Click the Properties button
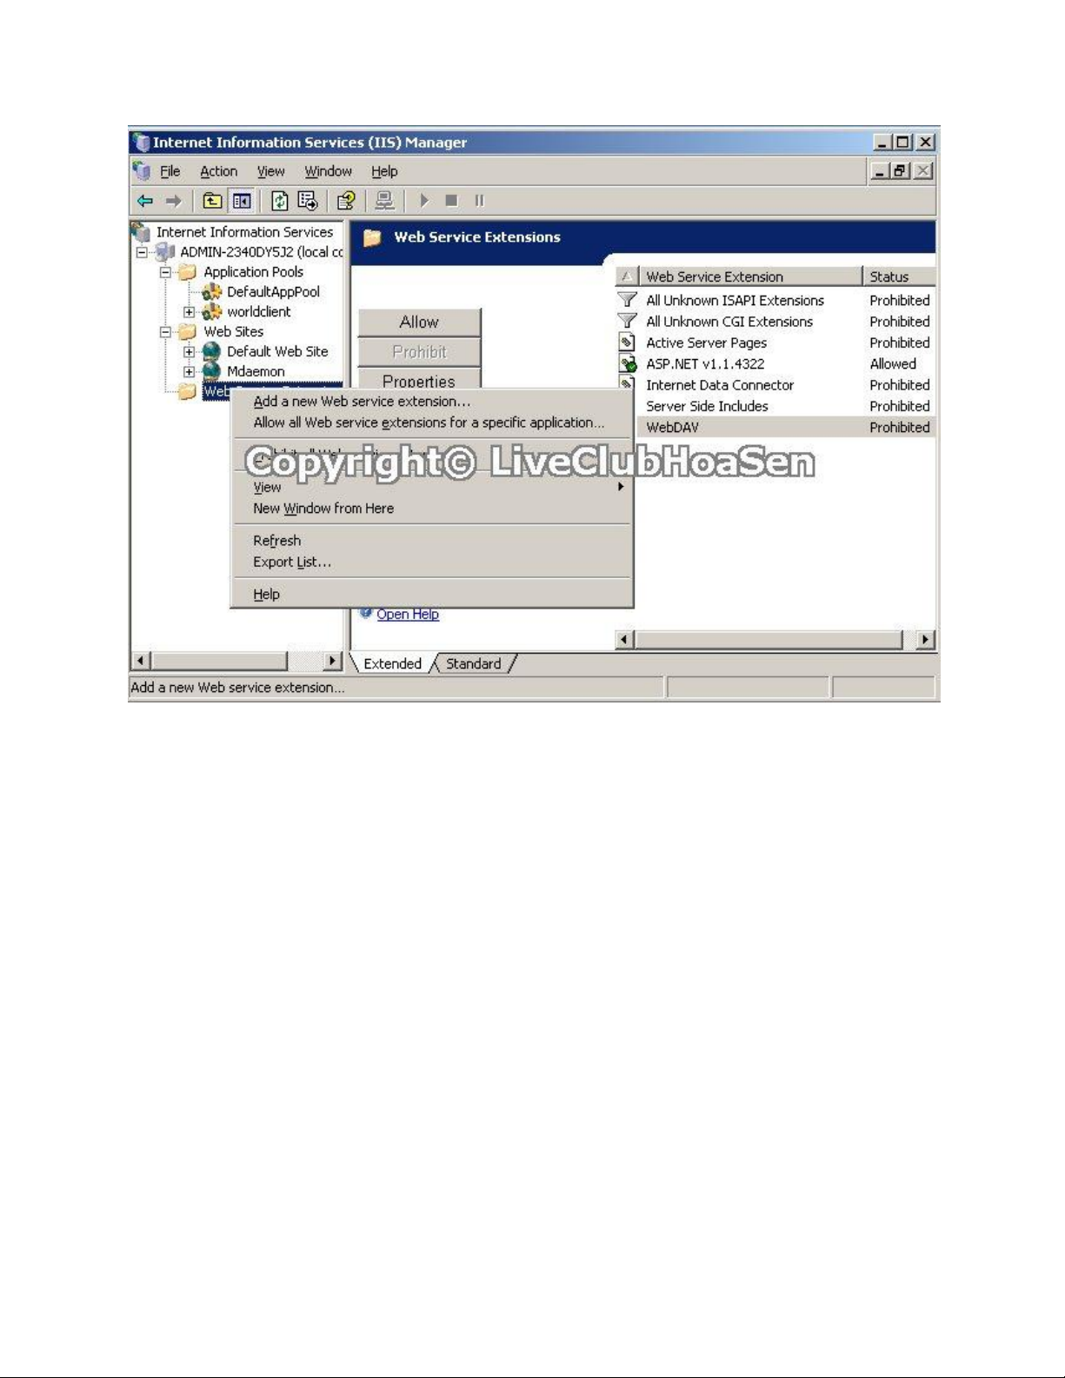 pos(419,380)
